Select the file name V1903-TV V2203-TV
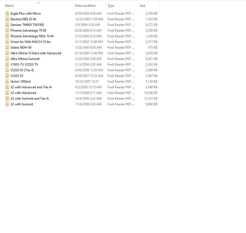 coord(24,64)
